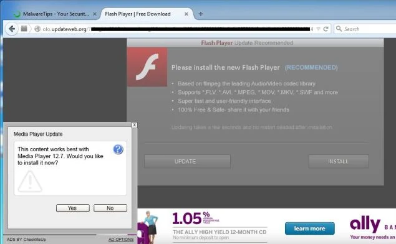Image resolution: width=396 pixels, height=244 pixels.
Task: Open a new tab with the plus button
Action: 201,14
